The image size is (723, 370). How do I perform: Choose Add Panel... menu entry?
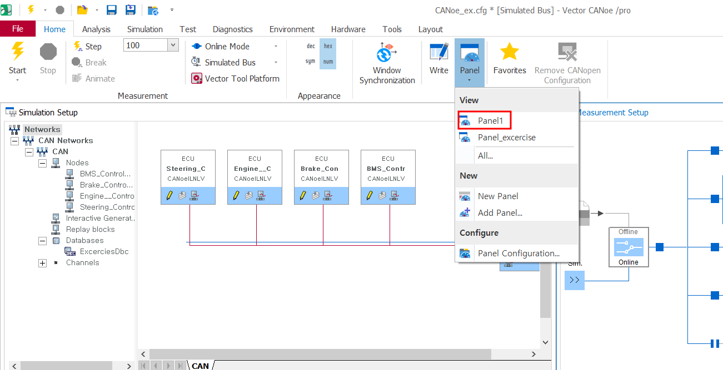(517, 213)
